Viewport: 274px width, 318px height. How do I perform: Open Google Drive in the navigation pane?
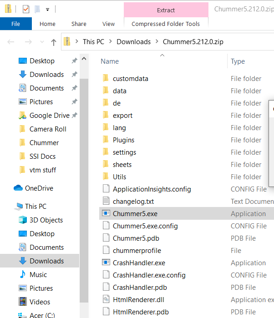pyautogui.click(x=50, y=116)
